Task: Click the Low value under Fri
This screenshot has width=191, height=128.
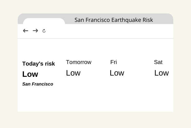Action: (117, 73)
